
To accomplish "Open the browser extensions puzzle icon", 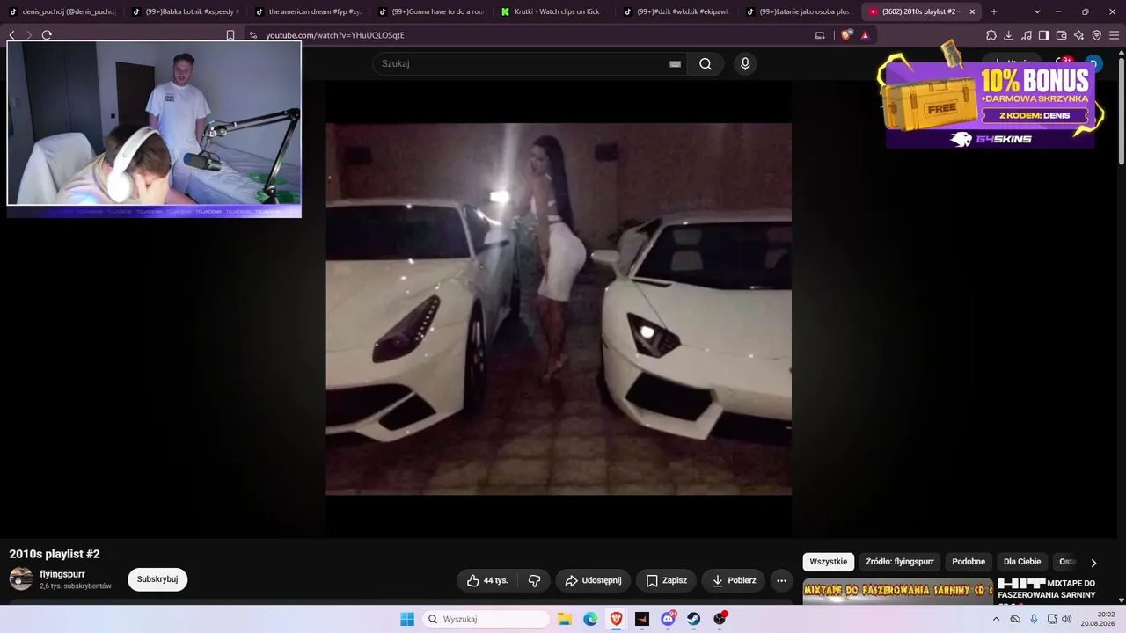I will pos(991,35).
